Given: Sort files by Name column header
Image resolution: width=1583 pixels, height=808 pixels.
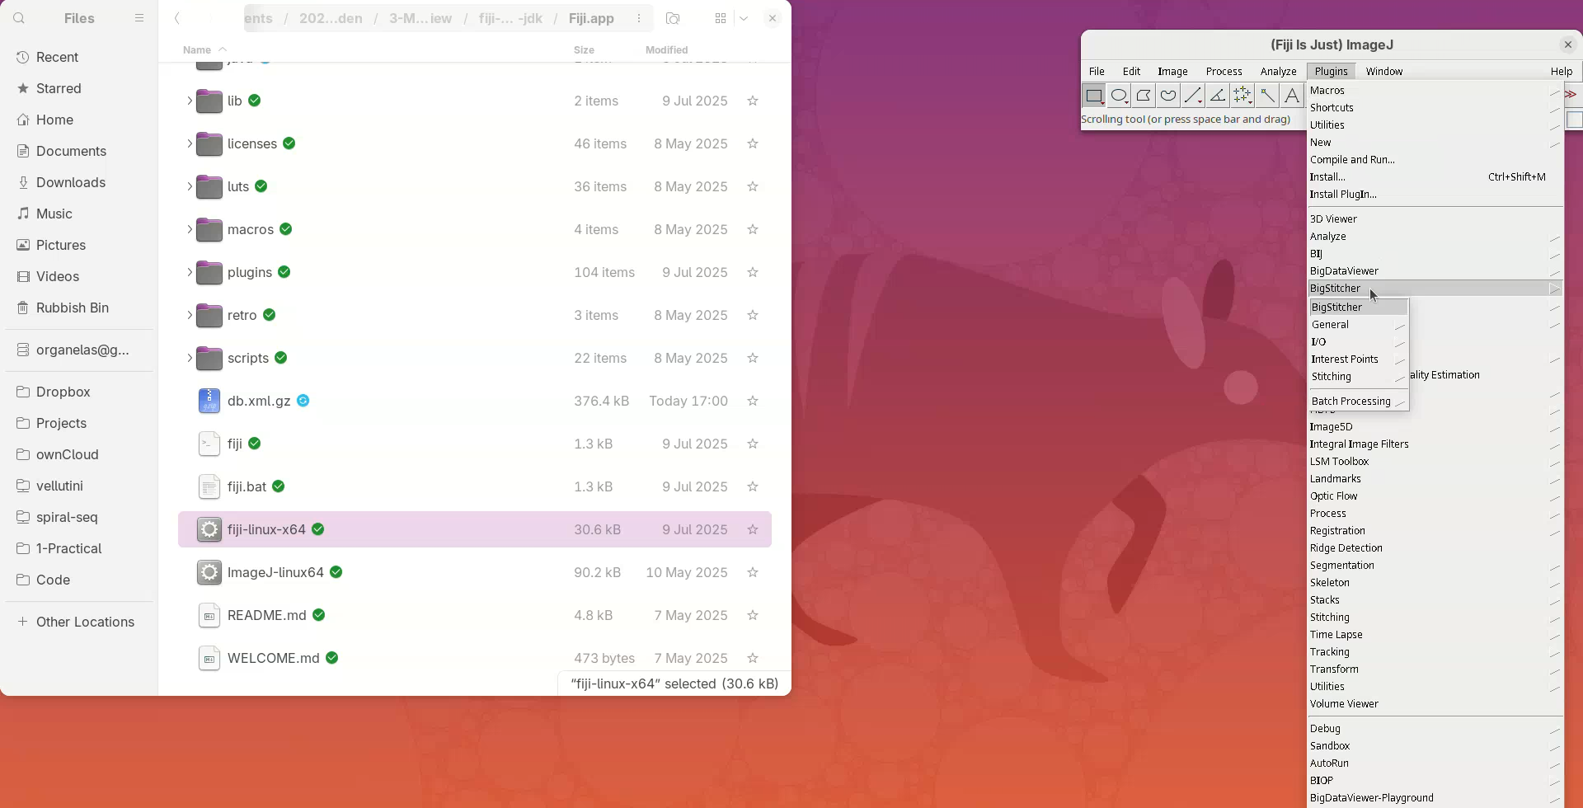Looking at the screenshot, I should click(x=197, y=49).
